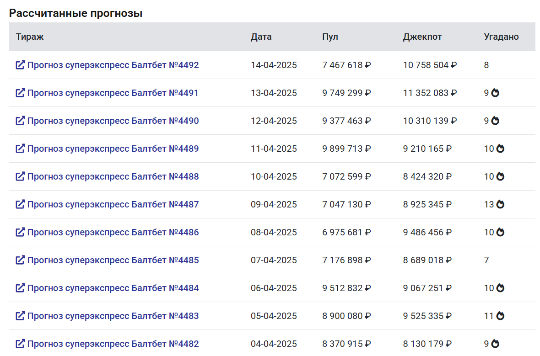The width and height of the screenshot is (540, 356).
Task: Click the Пул column header
Action: 330,37
